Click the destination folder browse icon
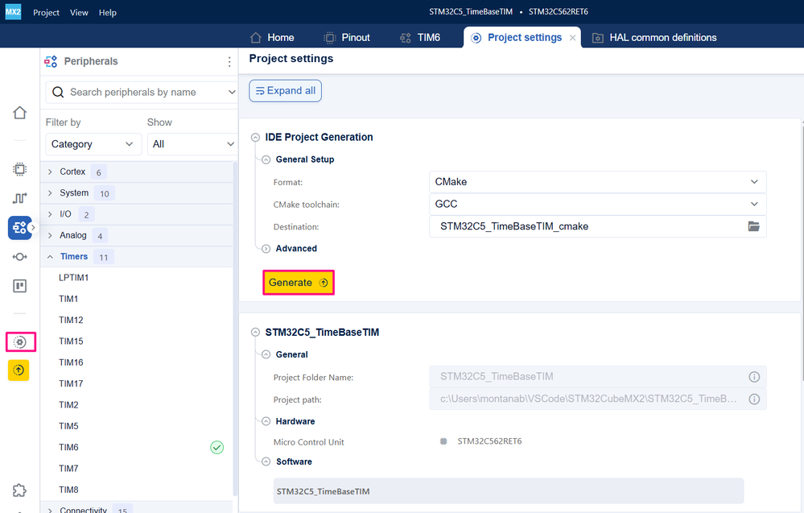The image size is (804, 513). point(753,226)
